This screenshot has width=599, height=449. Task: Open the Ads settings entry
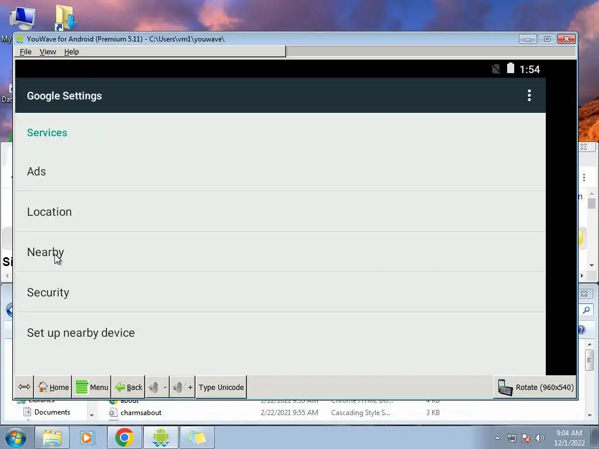tap(280, 171)
